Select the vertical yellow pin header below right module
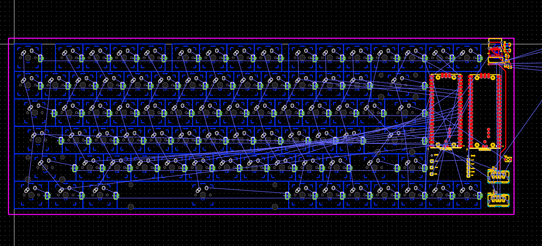 tap(468, 168)
